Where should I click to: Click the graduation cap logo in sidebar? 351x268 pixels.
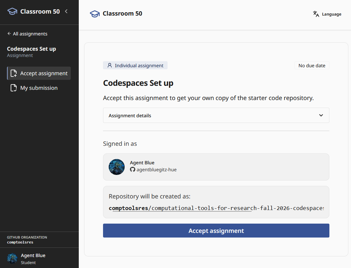pos(12,11)
